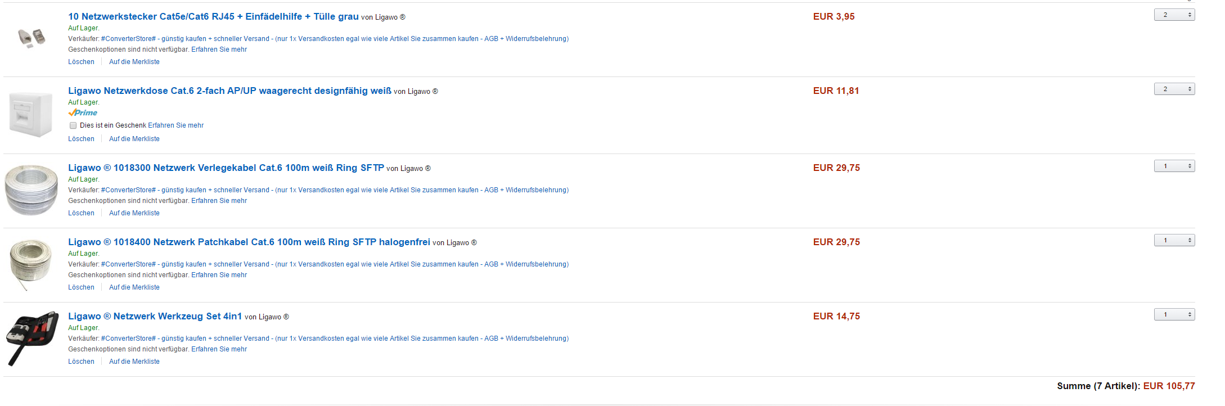Viewport: 1225px width, 406px height.
Task: Click the white Netzwerkdose product image
Action: 31,115
